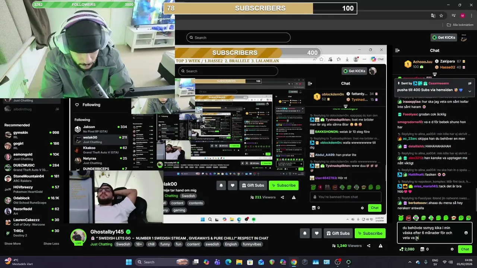Toggle follow heart for Ghostalby145

click(316, 233)
